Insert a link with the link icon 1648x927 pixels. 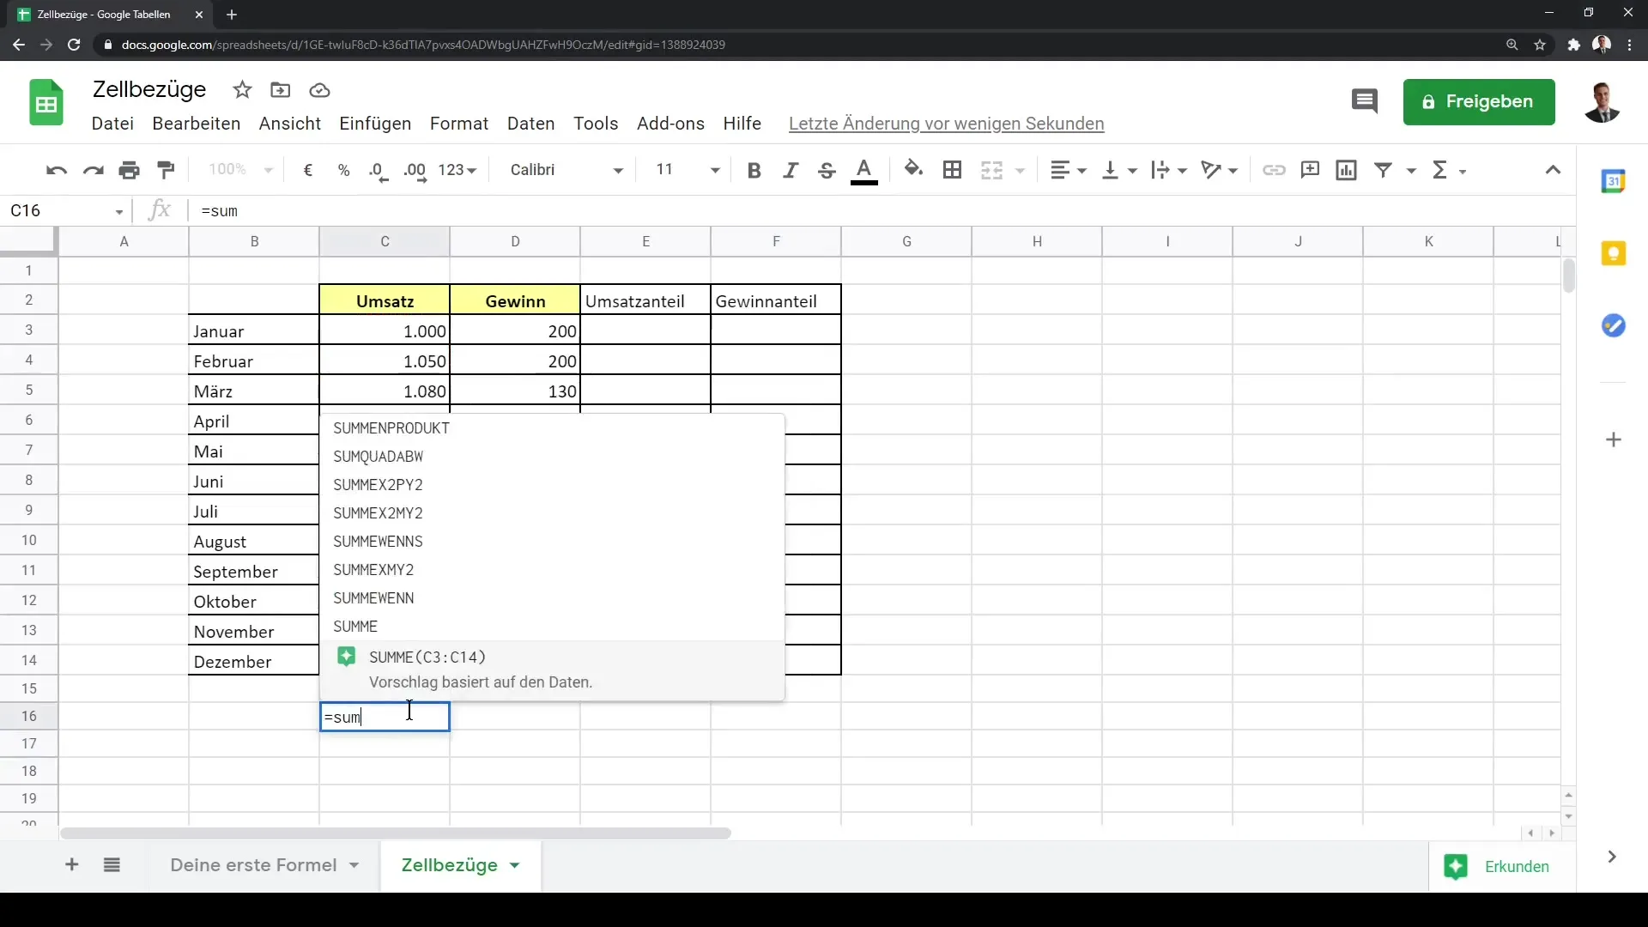1274,170
